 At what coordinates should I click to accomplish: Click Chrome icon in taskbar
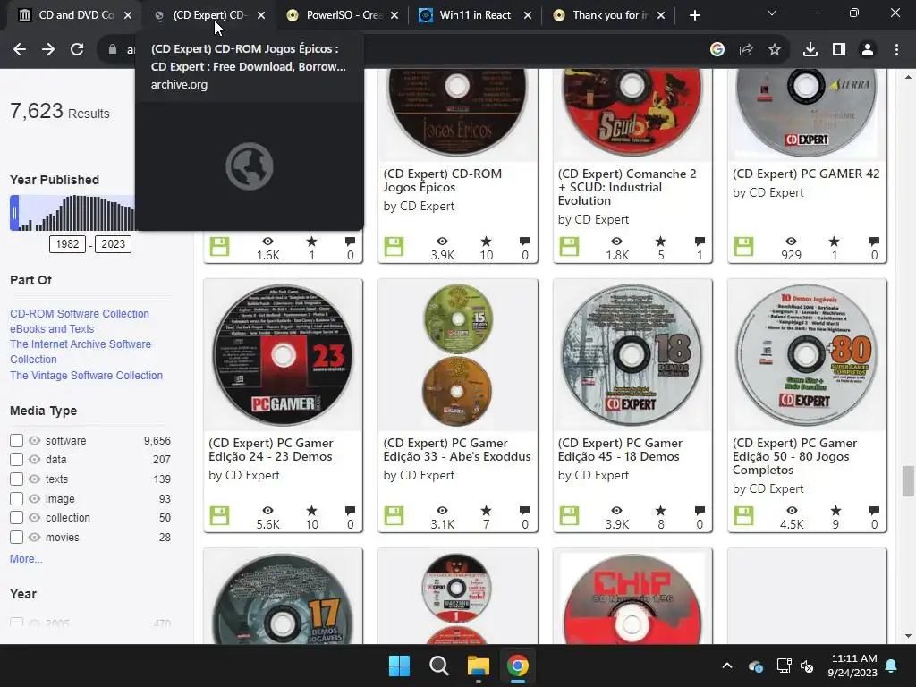click(x=518, y=666)
